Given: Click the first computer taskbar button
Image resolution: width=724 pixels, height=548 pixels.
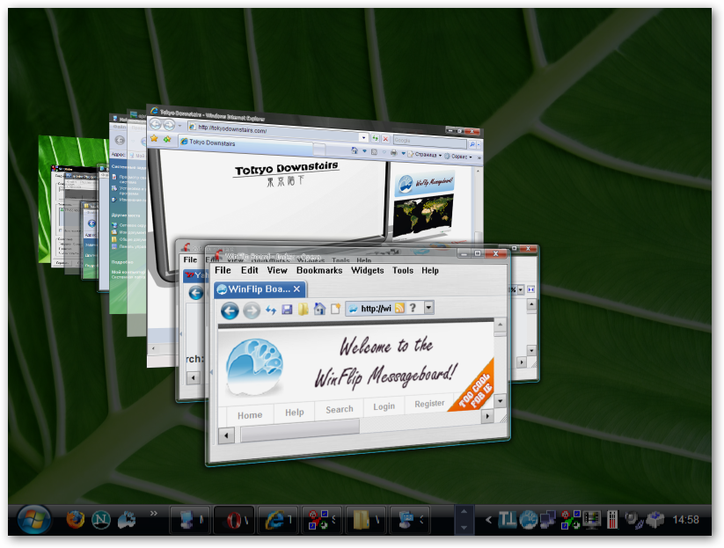Looking at the screenshot, I should click(190, 521).
